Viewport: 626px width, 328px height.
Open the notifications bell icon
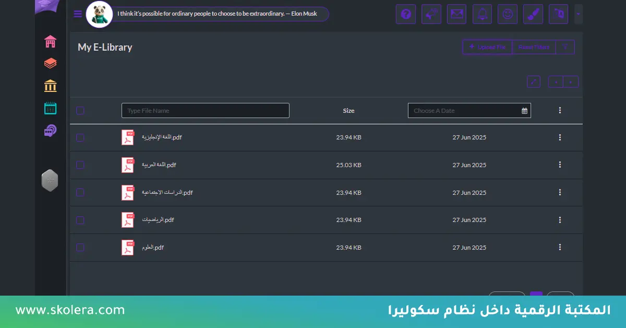[482, 14]
